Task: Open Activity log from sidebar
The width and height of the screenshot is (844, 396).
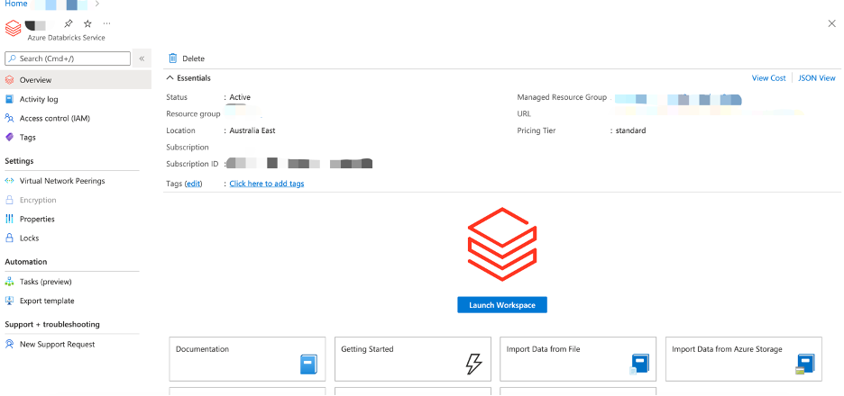Action: (39, 99)
